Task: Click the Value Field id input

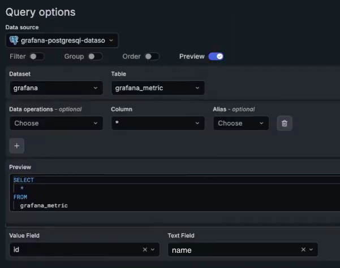Action: (74, 249)
